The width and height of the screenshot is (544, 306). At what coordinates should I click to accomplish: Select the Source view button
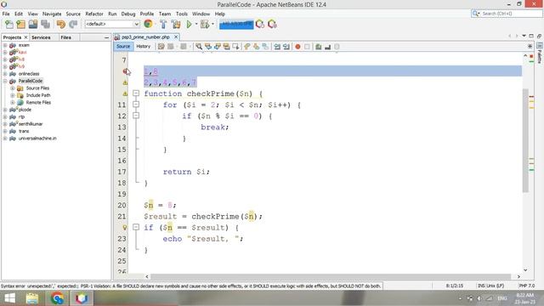click(x=123, y=47)
